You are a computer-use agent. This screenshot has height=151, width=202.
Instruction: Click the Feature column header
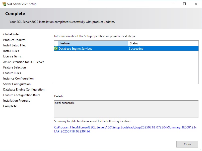[93, 43]
